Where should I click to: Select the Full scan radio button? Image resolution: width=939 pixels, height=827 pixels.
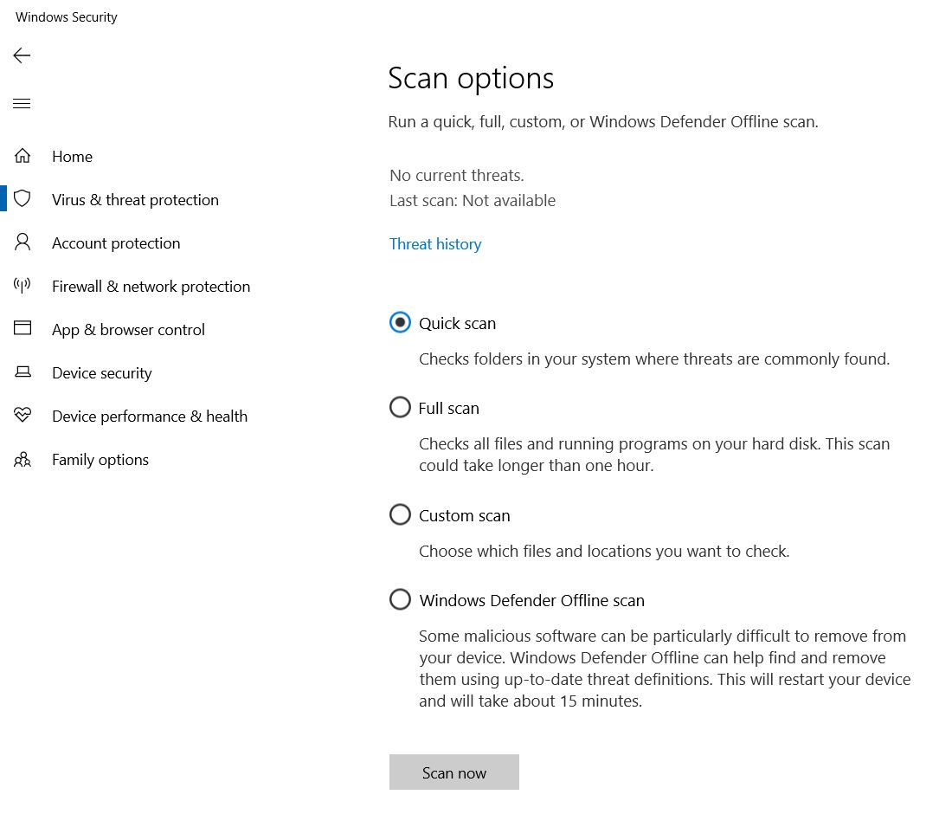coord(400,407)
